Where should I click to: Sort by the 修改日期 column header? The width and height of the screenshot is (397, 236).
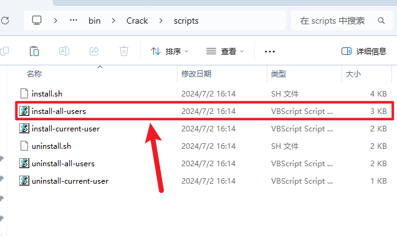pos(196,74)
